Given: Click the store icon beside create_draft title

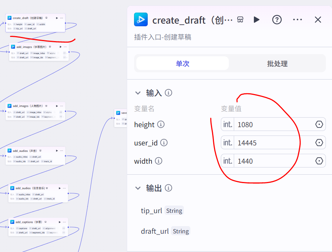Looking at the screenshot, I should click(239, 20).
